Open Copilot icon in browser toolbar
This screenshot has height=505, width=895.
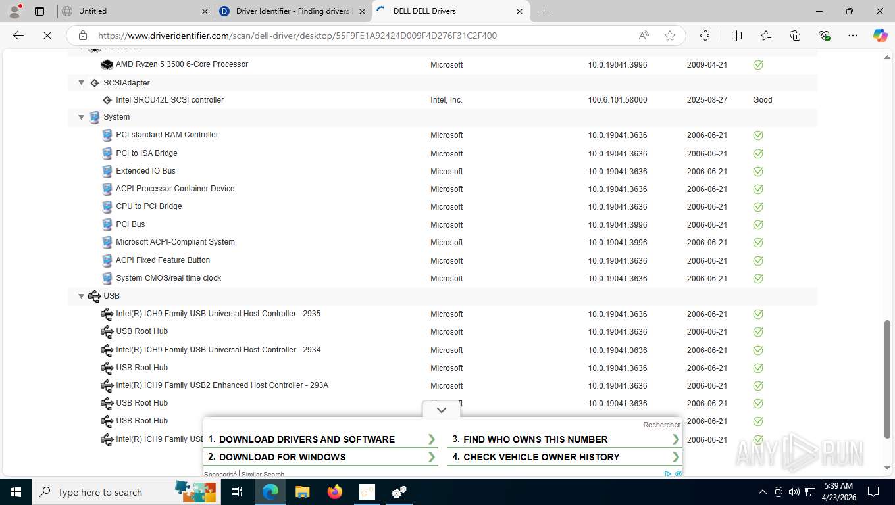point(880,36)
